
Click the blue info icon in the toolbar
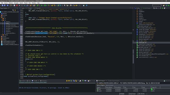[87, 5]
